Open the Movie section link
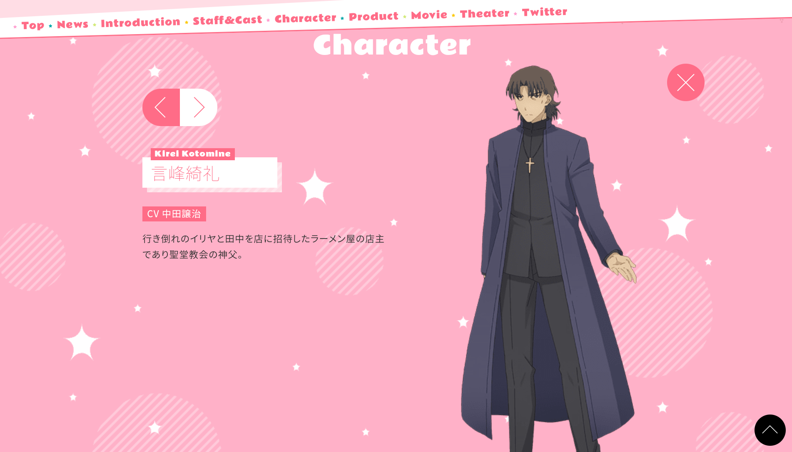This screenshot has height=452, width=792. (429, 15)
